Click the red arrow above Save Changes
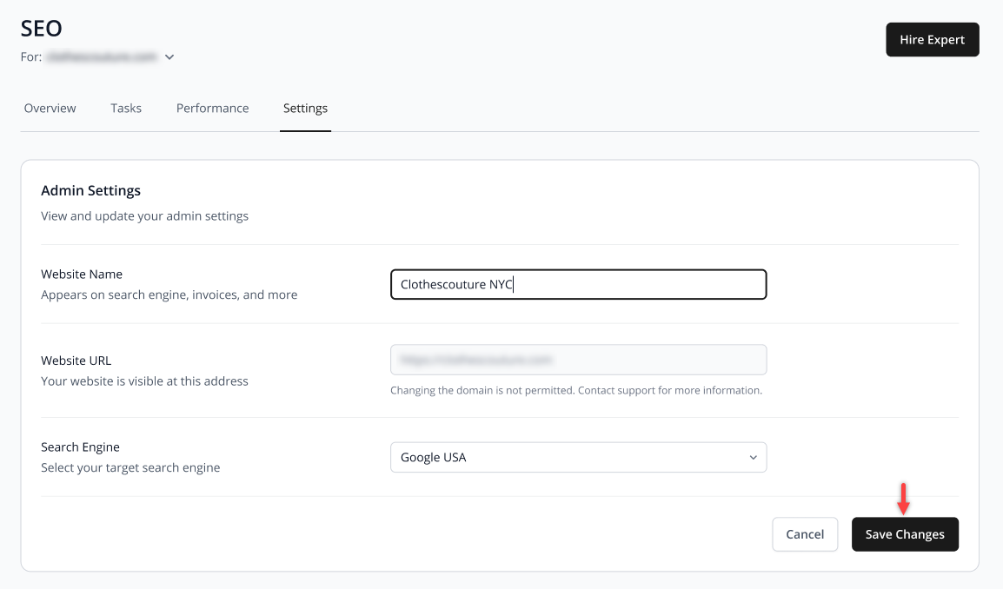 click(x=903, y=499)
